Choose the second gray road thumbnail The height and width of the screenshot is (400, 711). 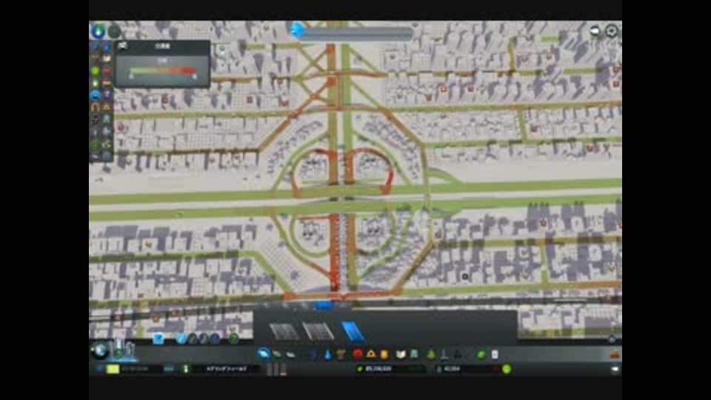(x=318, y=332)
